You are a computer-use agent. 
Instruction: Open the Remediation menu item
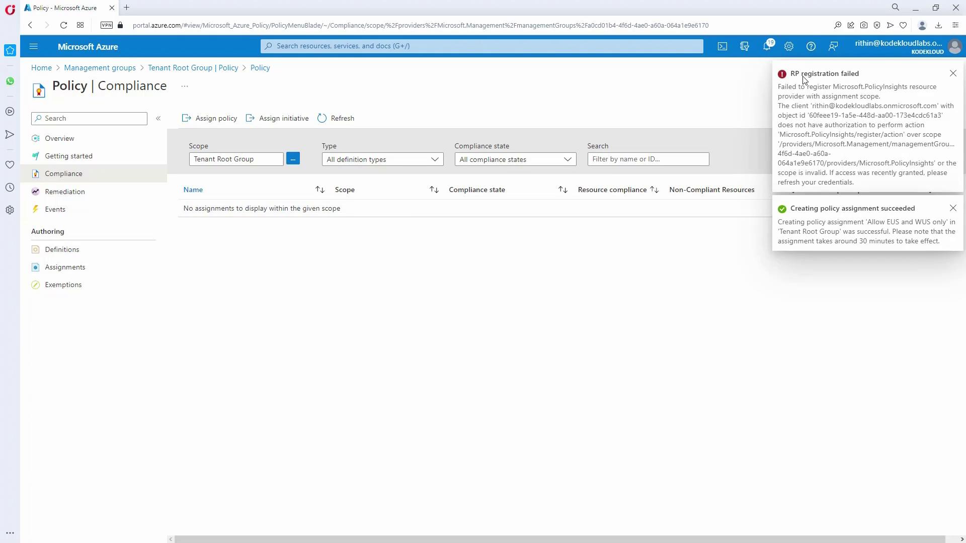coord(64,192)
